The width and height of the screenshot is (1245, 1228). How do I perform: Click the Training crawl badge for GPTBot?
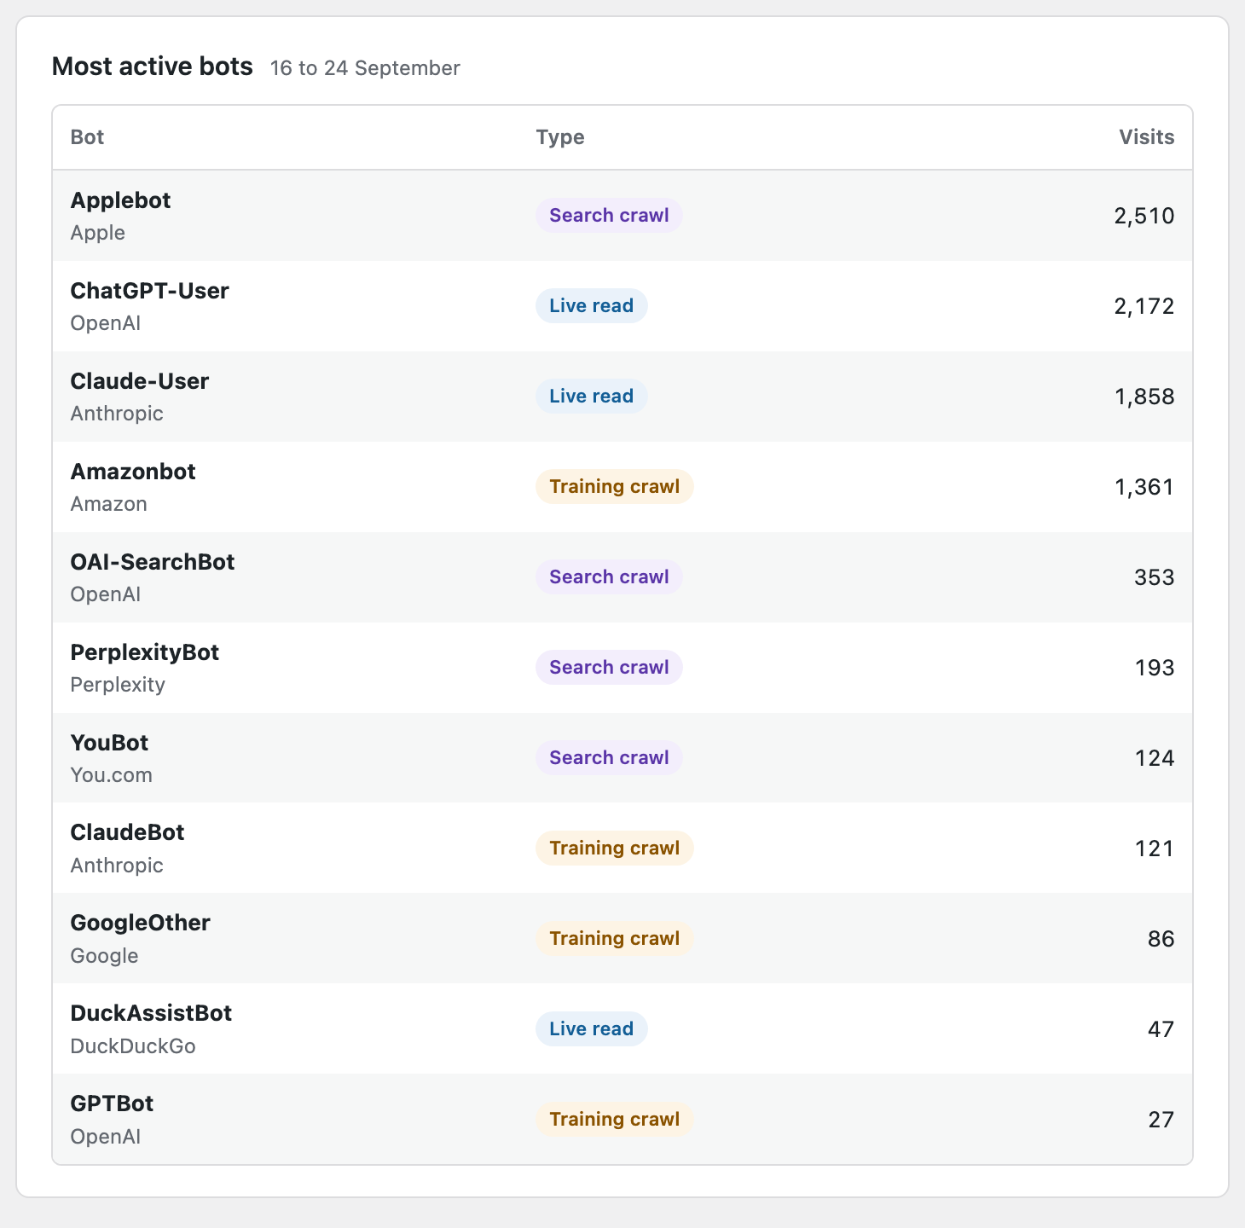614,1120
